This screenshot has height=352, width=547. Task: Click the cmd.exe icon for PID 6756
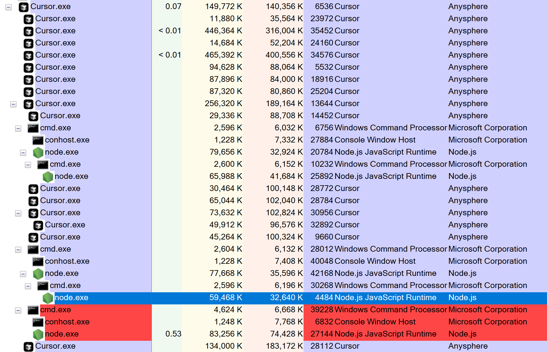click(x=33, y=128)
